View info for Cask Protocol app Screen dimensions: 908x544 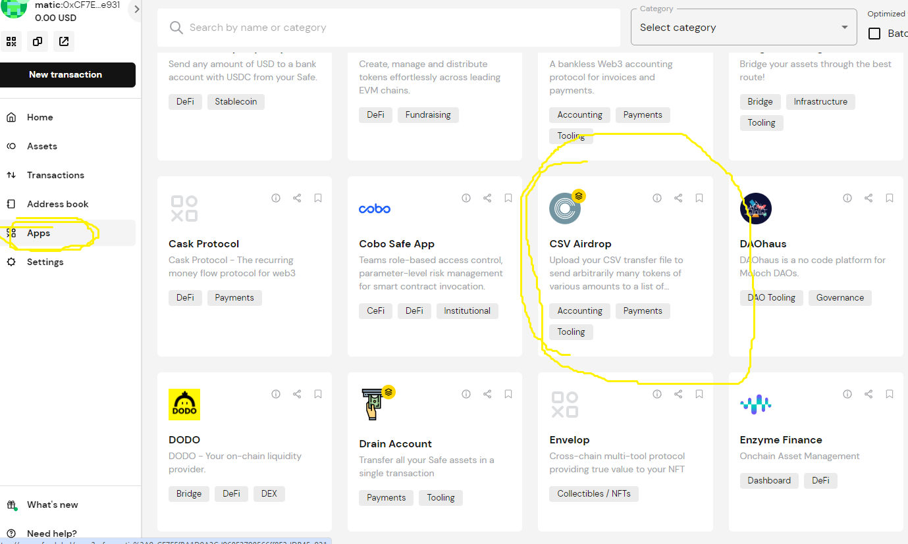pyautogui.click(x=276, y=198)
